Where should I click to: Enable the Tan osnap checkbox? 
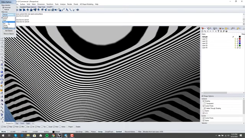coord(42,127)
